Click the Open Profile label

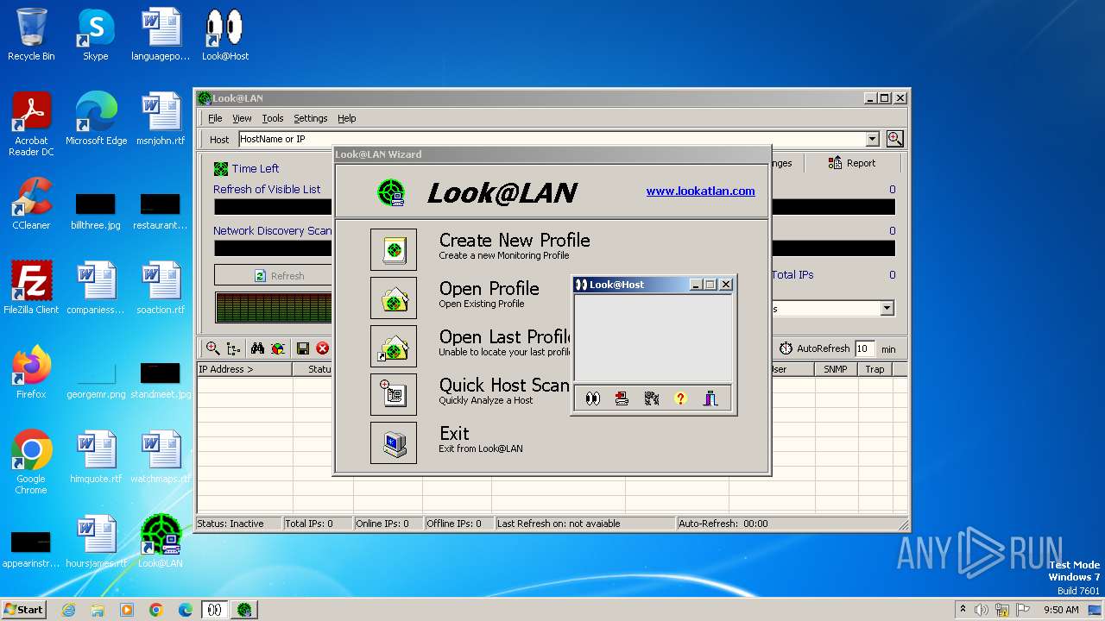pyautogui.click(x=489, y=289)
